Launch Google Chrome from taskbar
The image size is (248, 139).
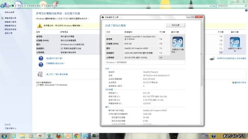(76, 136)
